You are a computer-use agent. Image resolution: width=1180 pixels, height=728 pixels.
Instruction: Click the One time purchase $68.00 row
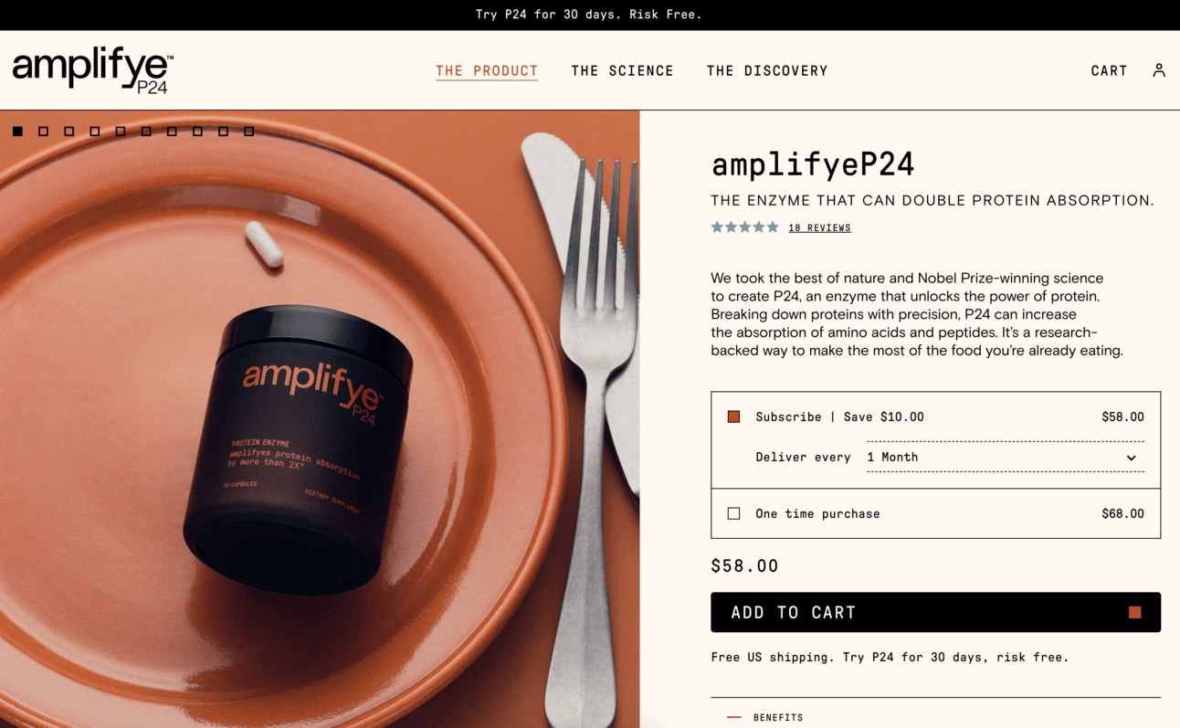tap(935, 513)
